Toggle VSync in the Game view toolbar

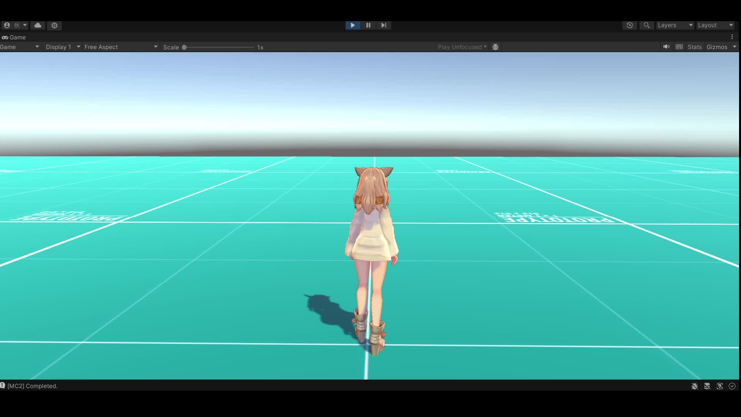pyautogui.click(x=679, y=47)
